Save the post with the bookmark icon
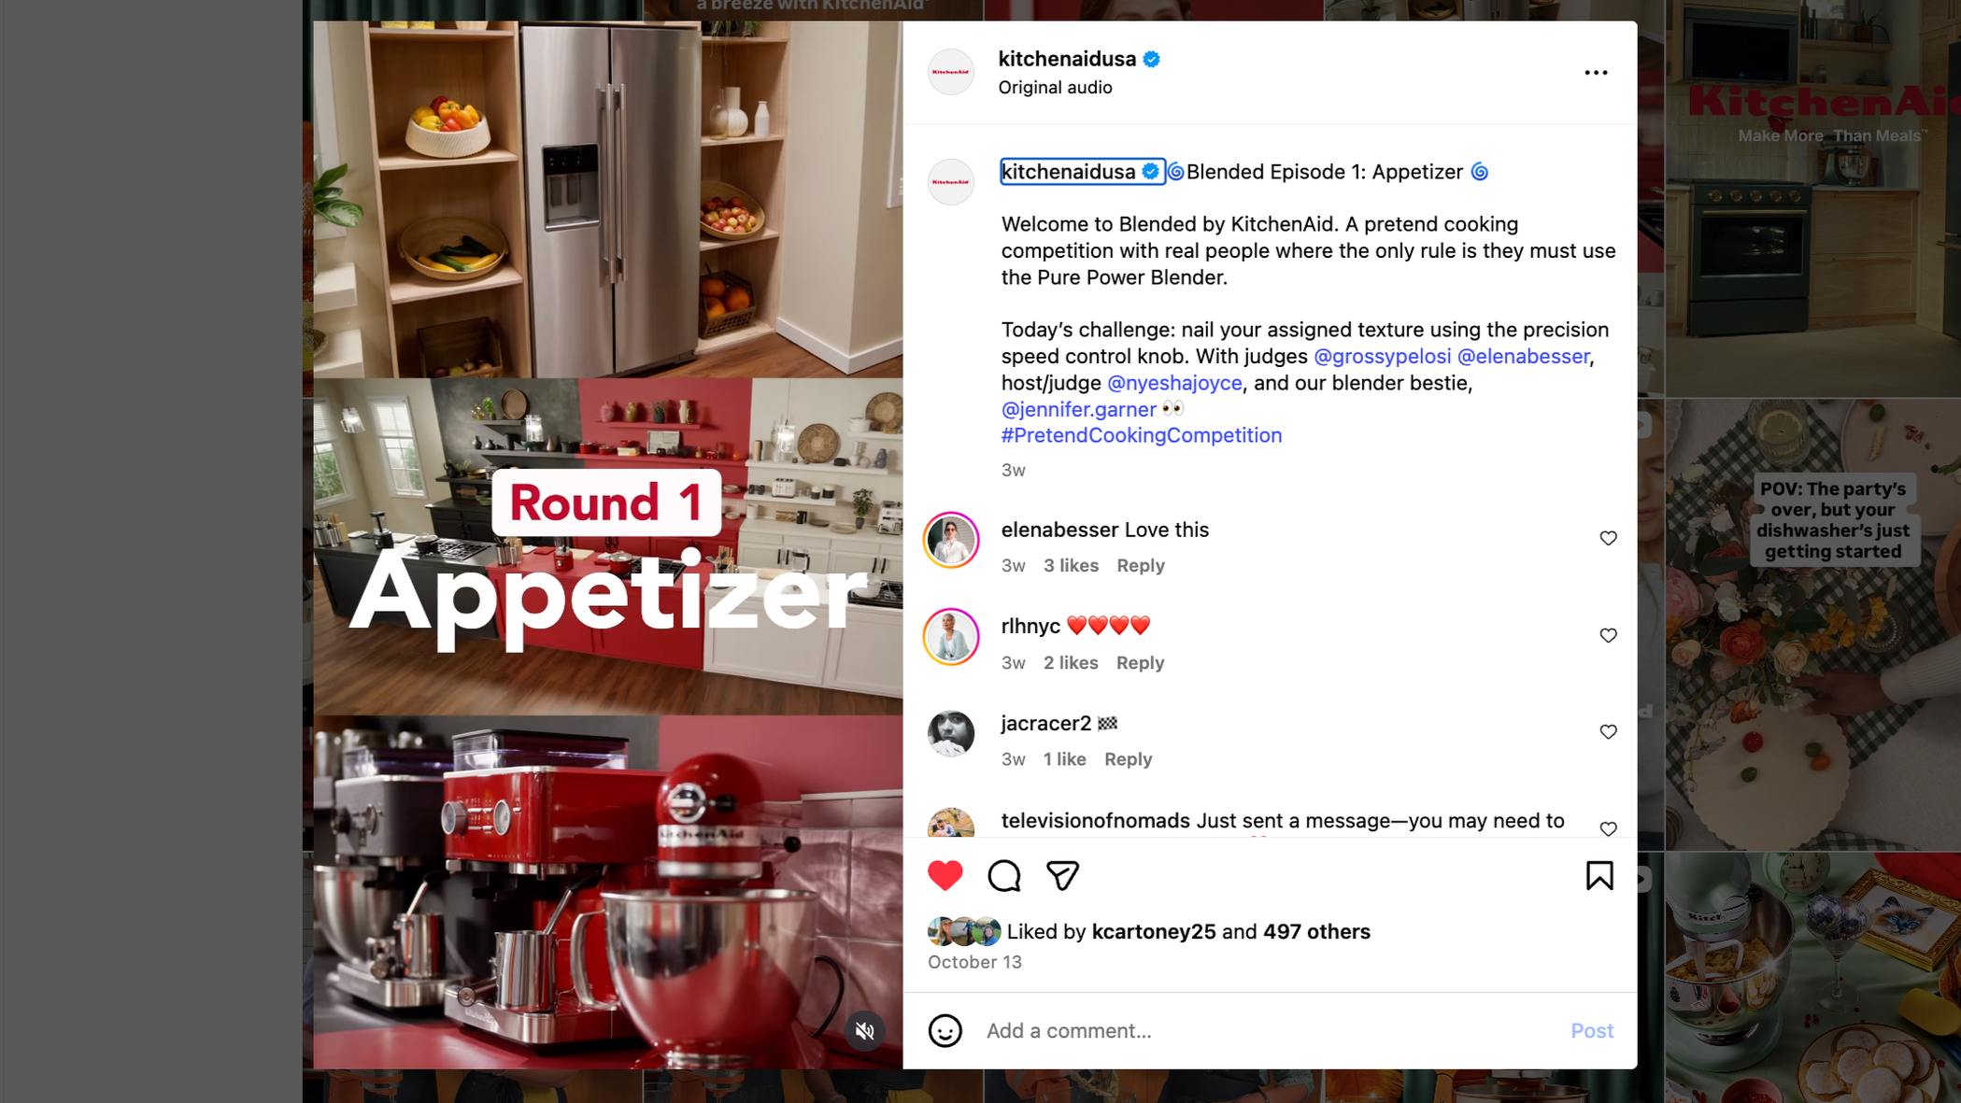 1599,875
